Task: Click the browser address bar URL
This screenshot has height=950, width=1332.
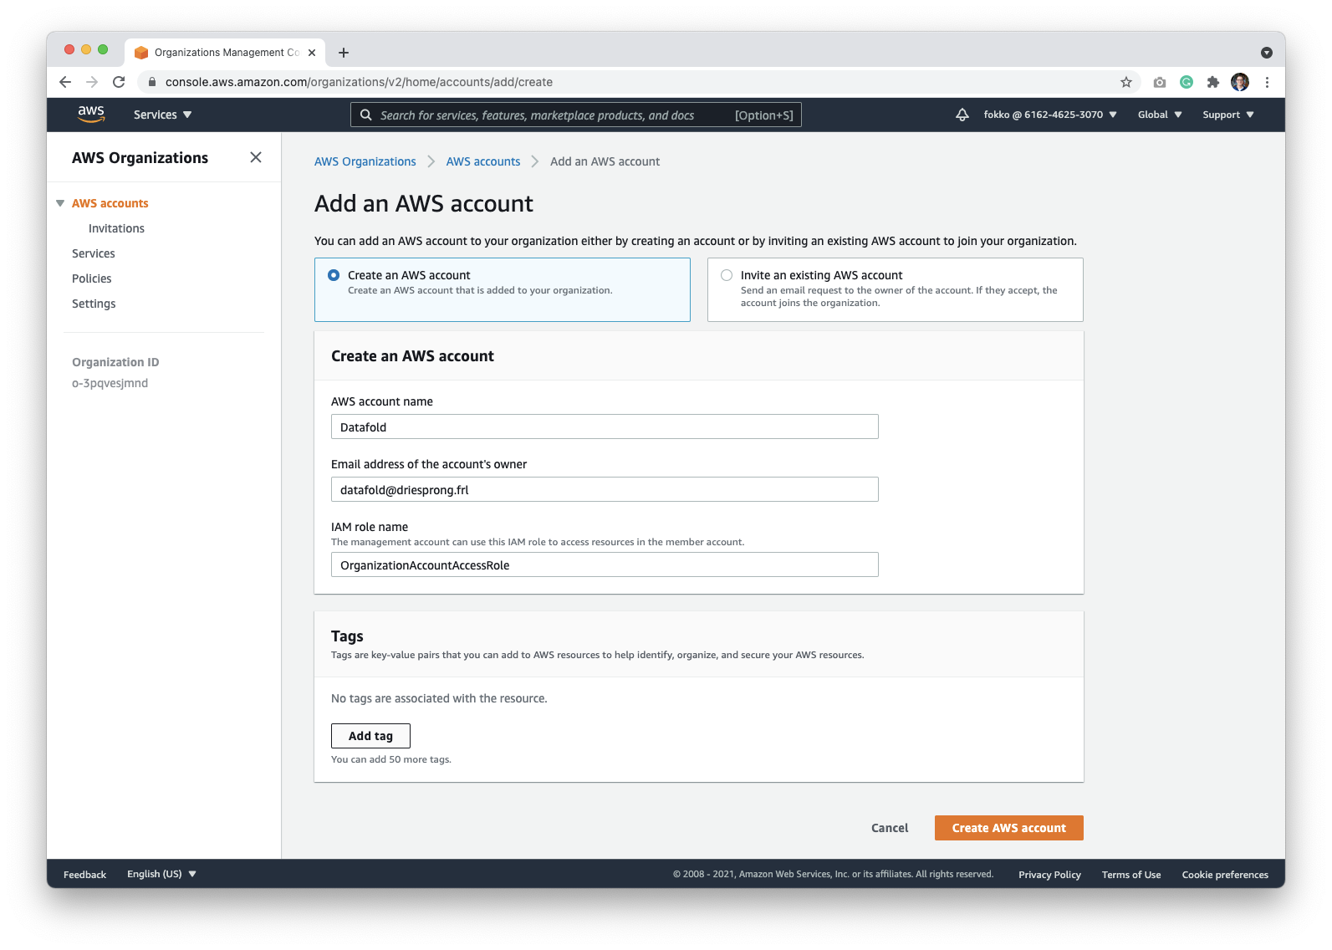Action: click(359, 82)
